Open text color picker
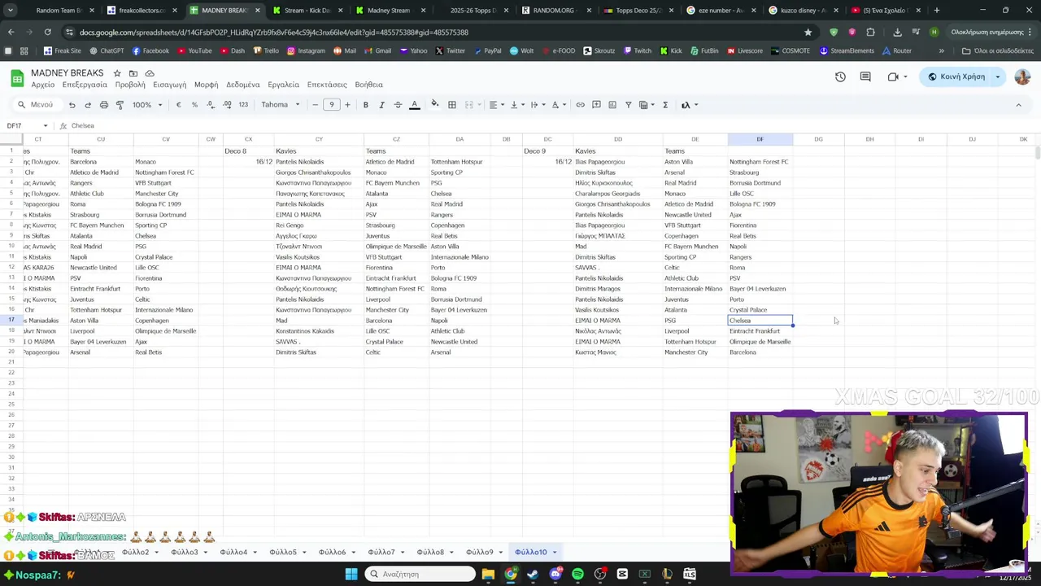The width and height of the screenshot is (1041, 586). pyautogui.click(x=414, y=105)
